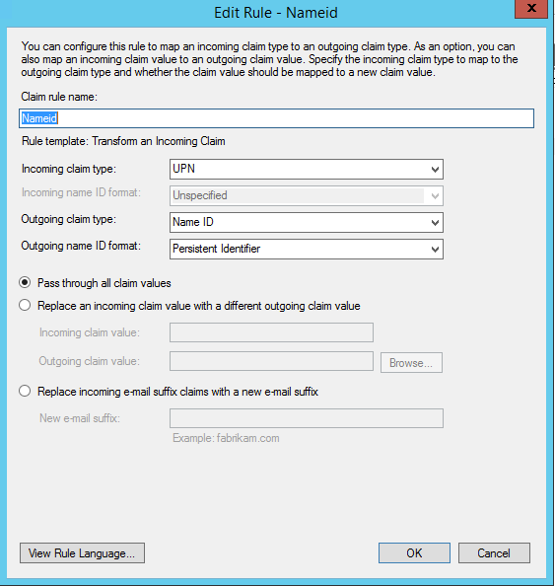The width and height of the screenshot is (555, 586).
Task: Expand the Persistent Identifier format dropdown
Action: pos(307,249)
